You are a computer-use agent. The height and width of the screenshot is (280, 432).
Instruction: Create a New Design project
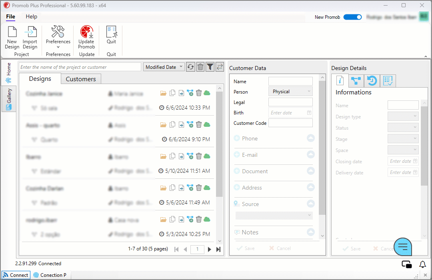tap(12, 38)
